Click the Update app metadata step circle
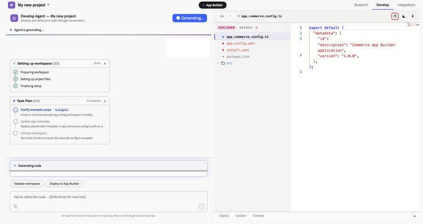 16,122
